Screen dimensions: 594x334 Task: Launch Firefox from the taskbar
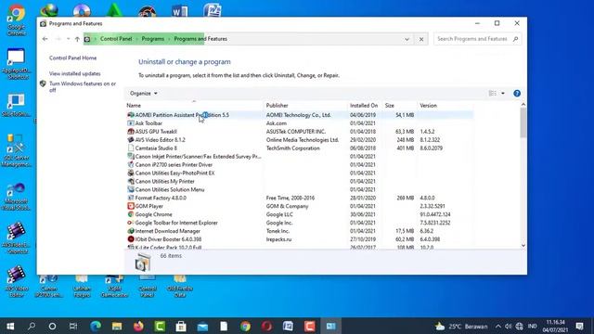pos(138,326)
